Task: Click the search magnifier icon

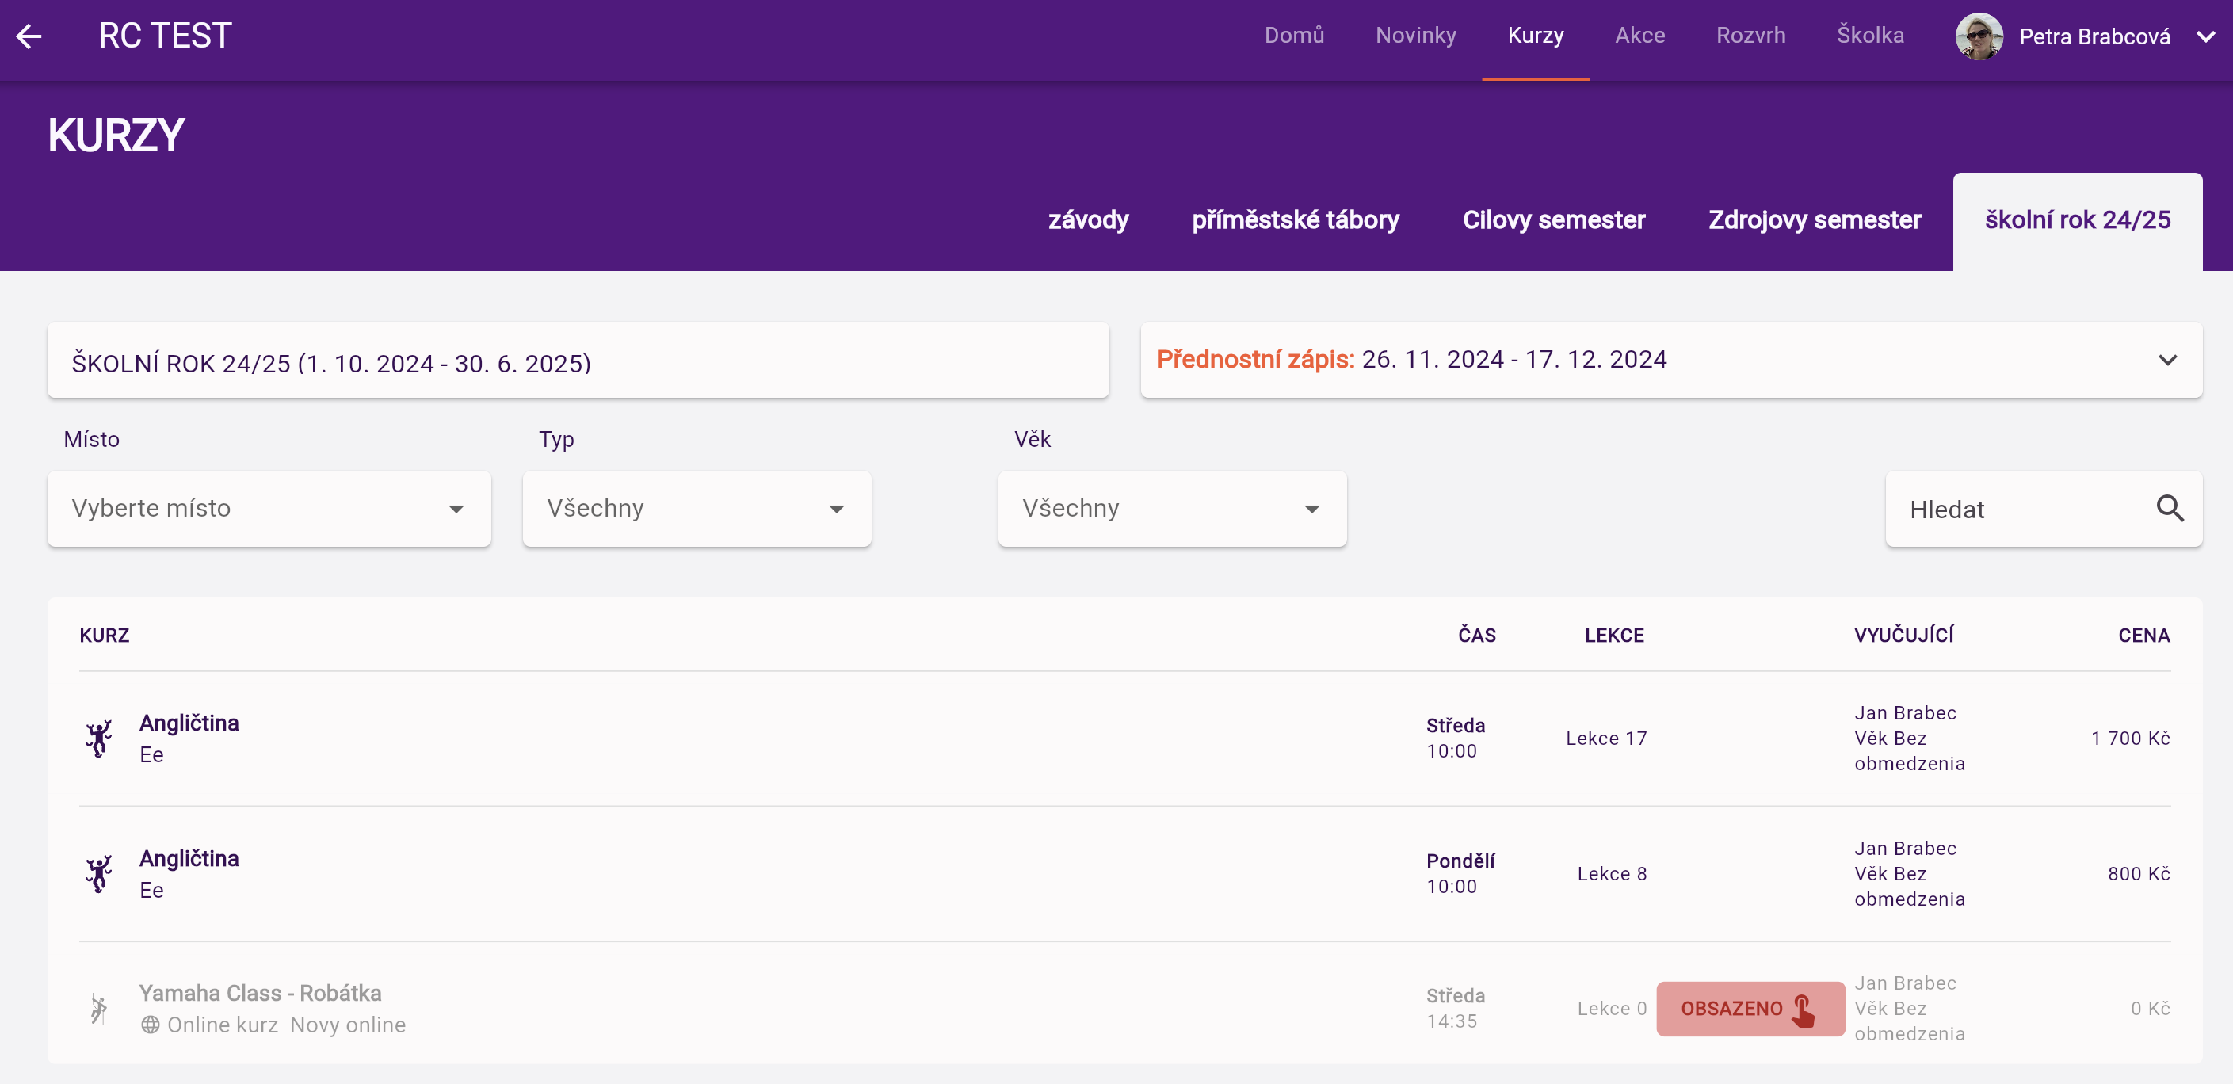Action: click(2169, 509)
